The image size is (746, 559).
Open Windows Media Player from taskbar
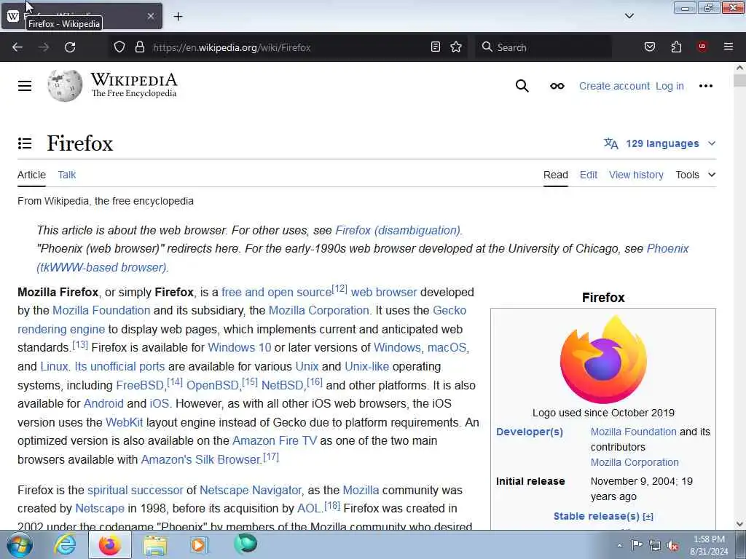pyautogui.click(x=198, y=544)
